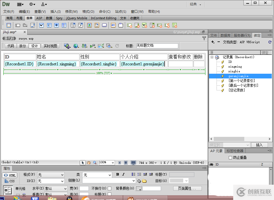The width and height of the screenshot is (274, 200).
Task: Switch properties to HTML mode
Action: [10, 175]
